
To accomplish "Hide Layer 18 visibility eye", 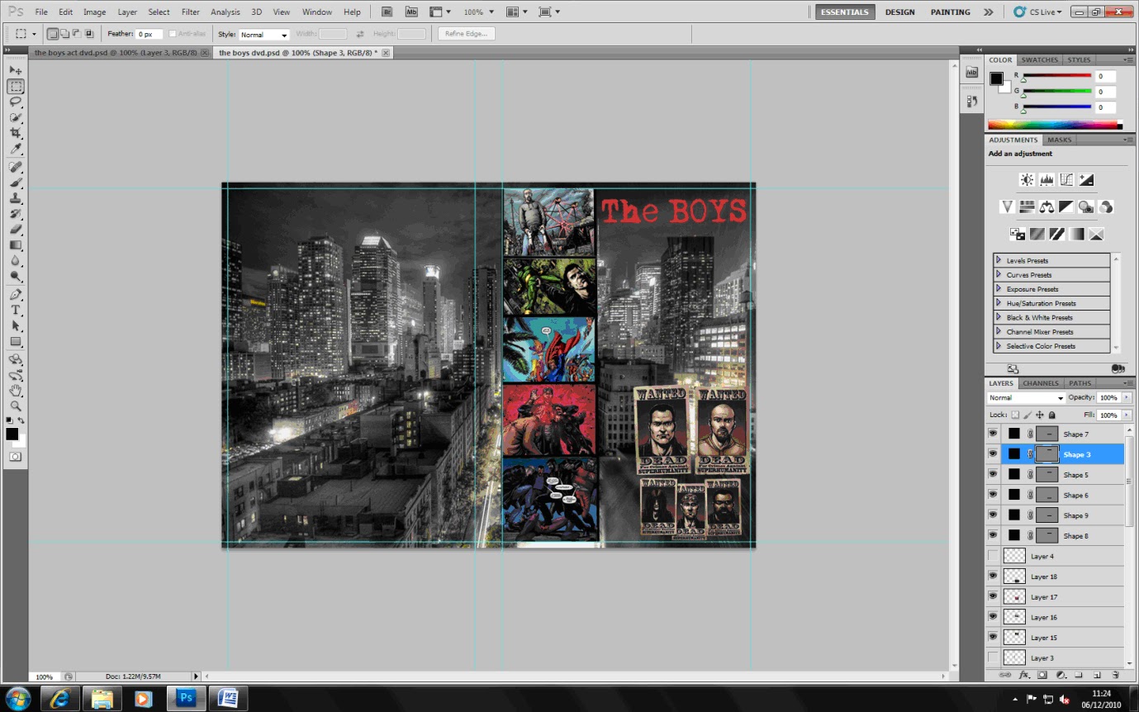I will pos(993,576).
